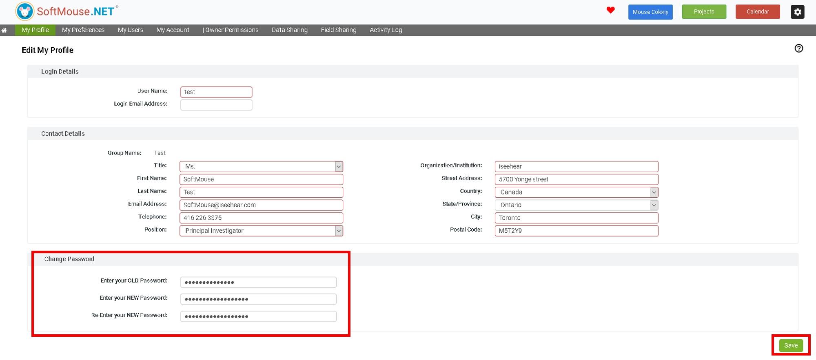816x360 pixels.
Task: Open the red Calendar button
Action: pos(758,12)
